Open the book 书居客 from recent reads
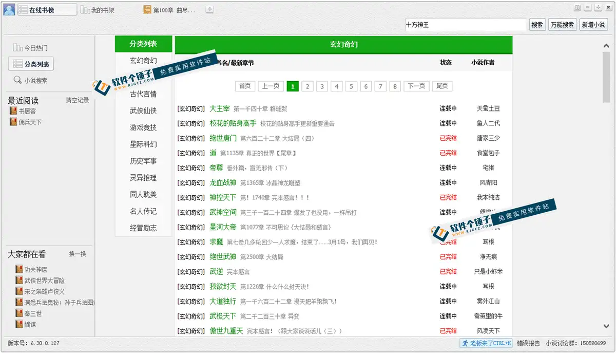The height and width of the screenshot is (353, 616). click(27, 111)
